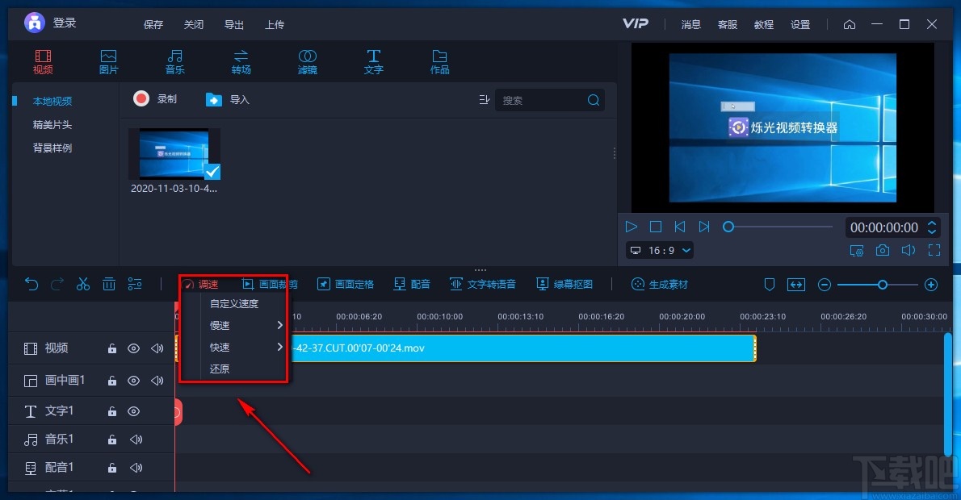Click 导出 in the top menu
Viewport: 961px width, 500px height.
click(234, 24)
